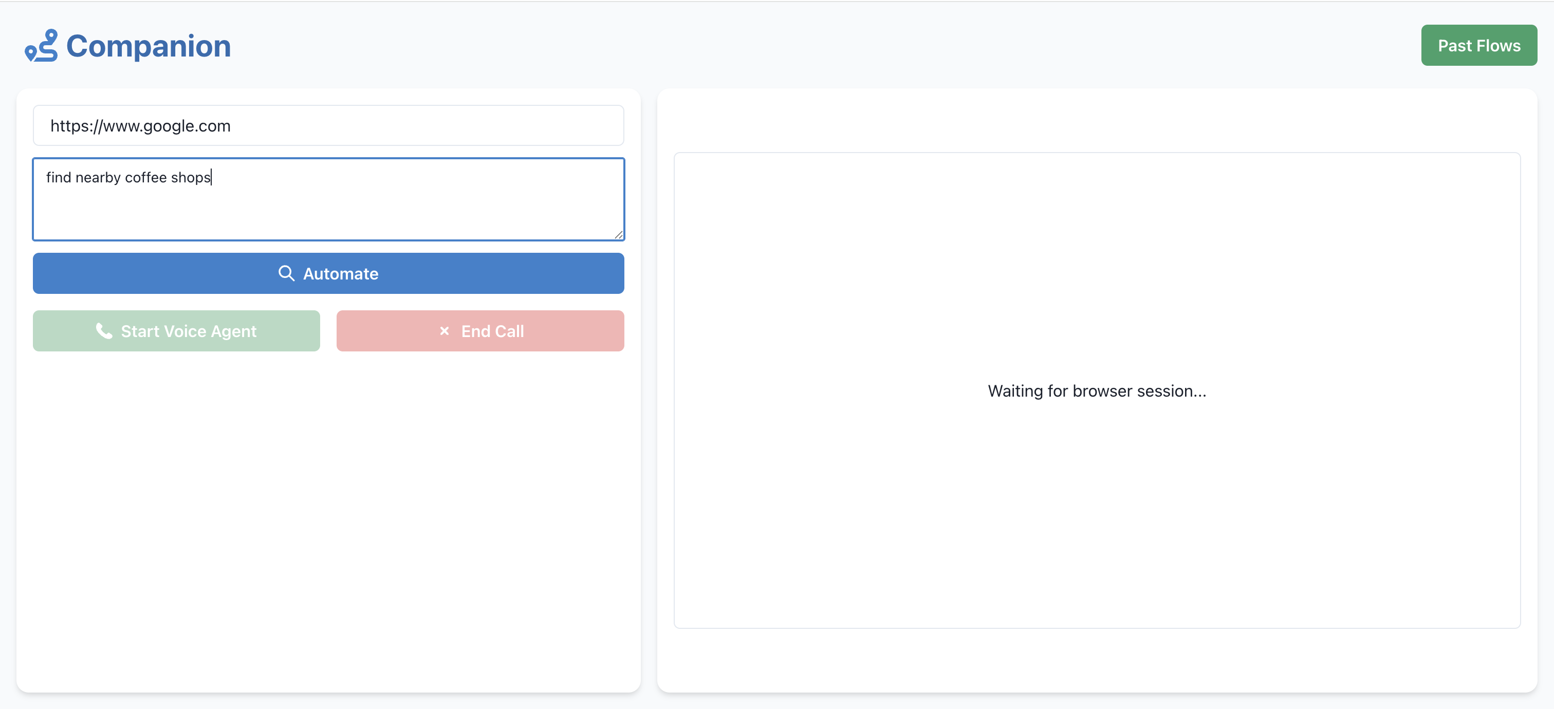The height and width of the screenshot is (709, 1554).
Task: Click the Companion title text
Action: 148,45
